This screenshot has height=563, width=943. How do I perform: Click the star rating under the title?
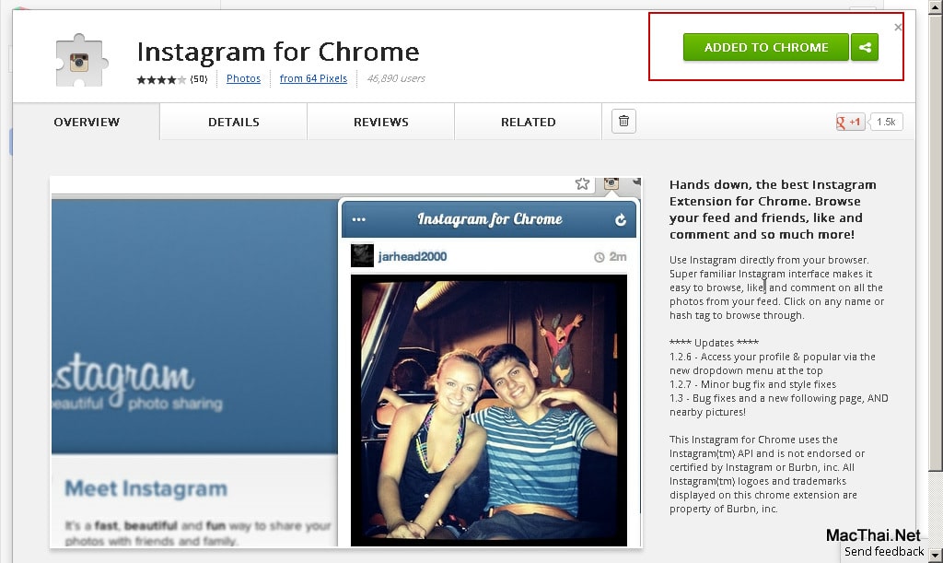click(x=161, y=79)
